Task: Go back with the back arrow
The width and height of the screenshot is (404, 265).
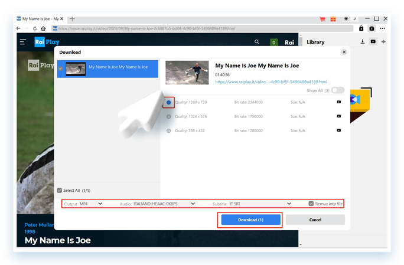Action: (x=18, y=28)
